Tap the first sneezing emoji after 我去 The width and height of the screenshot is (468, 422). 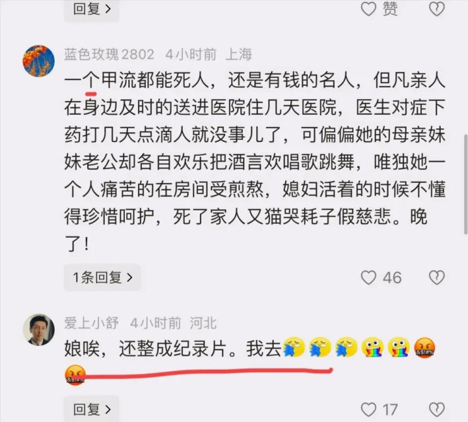coord(294,348)
